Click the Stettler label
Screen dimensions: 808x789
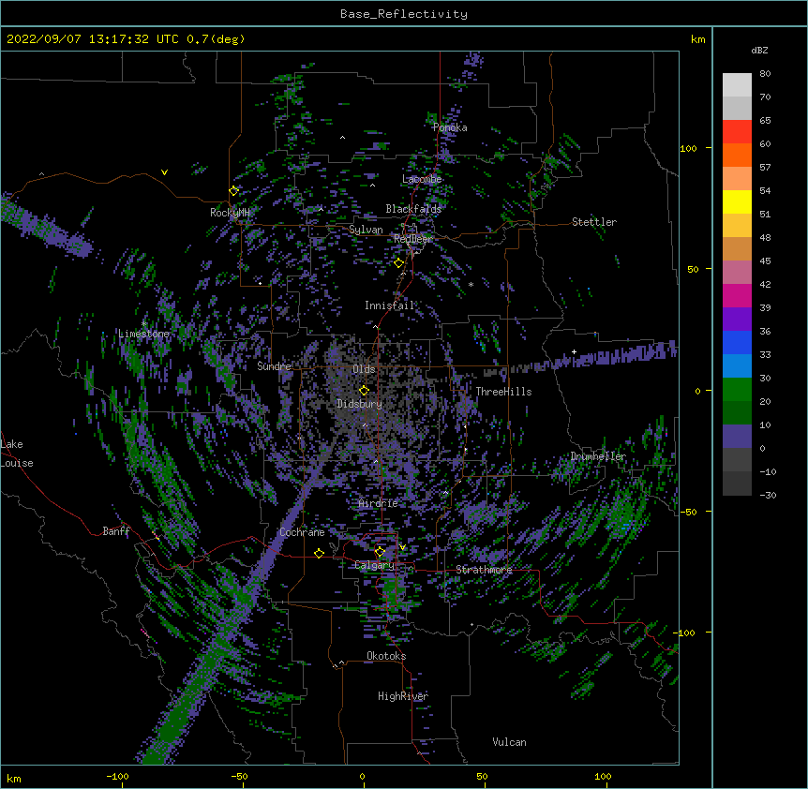click(x=593, y=222)
